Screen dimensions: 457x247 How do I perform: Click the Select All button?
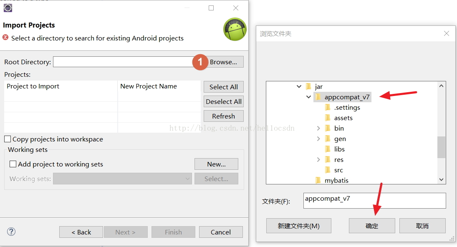tap(224, 87)
